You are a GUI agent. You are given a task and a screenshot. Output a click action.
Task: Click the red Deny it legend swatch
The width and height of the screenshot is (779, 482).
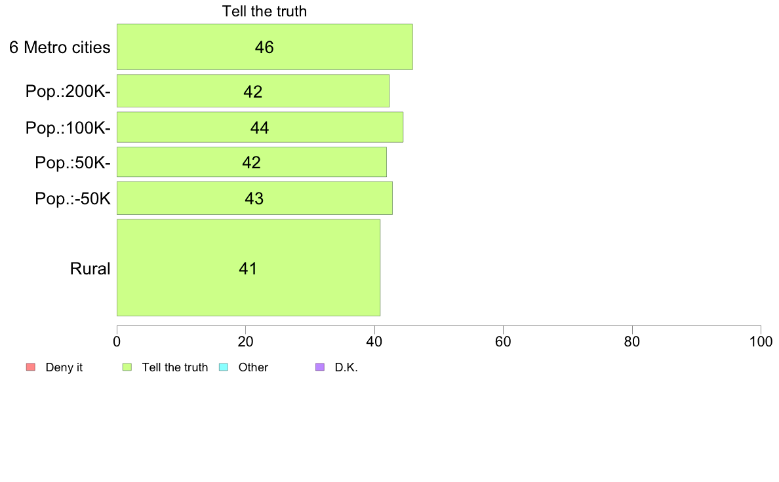pos(31,367)
